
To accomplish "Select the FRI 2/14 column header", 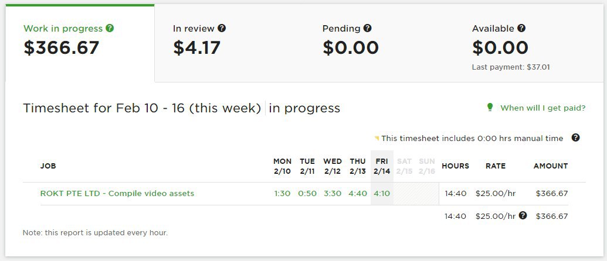I will (381, 166).
